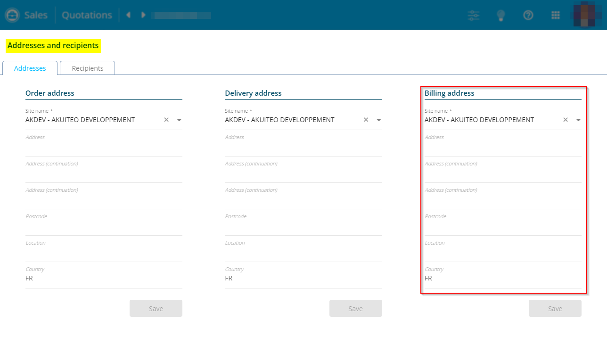
Task: Open the user profile avatar
Action: click(x=584, y=15)
